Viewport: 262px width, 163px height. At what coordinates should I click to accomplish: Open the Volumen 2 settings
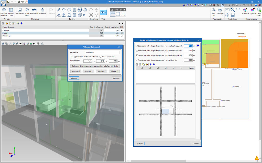(101, 71)
